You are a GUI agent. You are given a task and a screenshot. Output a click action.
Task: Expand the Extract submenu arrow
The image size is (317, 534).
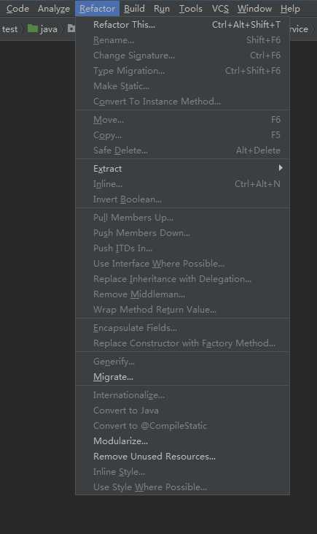point(281,168)
